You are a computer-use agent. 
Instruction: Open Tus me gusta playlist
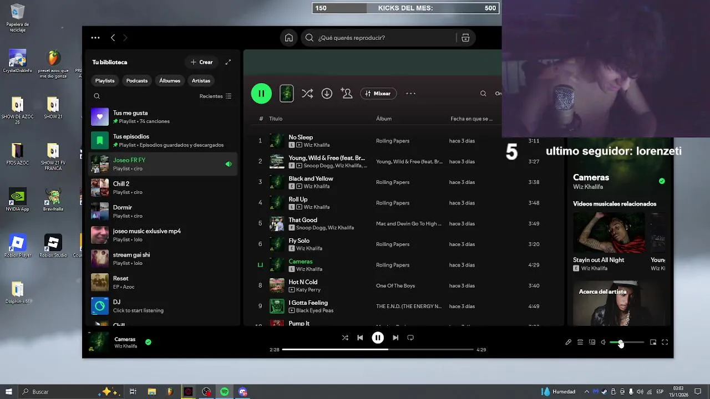click(x=163, y=117)
